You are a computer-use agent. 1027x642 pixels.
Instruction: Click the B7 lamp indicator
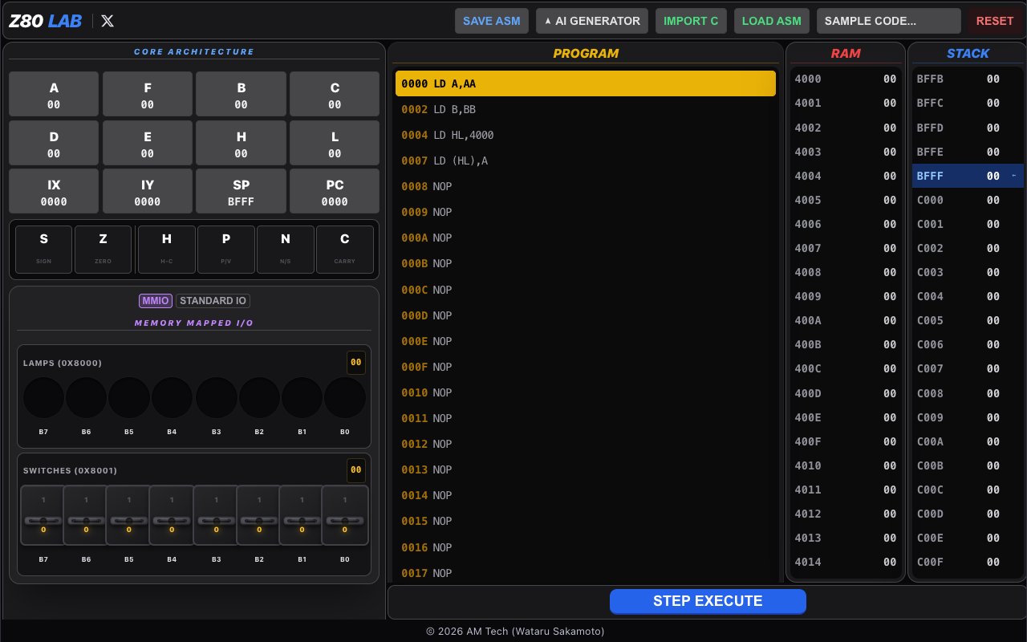[43, 398]
